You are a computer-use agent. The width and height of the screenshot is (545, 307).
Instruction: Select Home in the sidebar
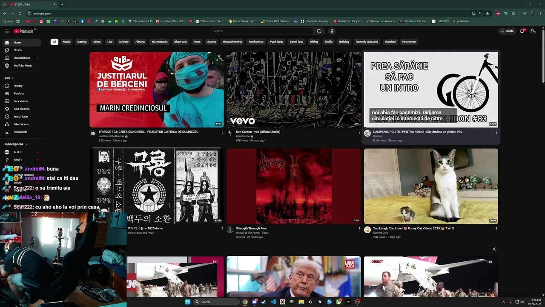pyautogui.click(x=21, y=43)
